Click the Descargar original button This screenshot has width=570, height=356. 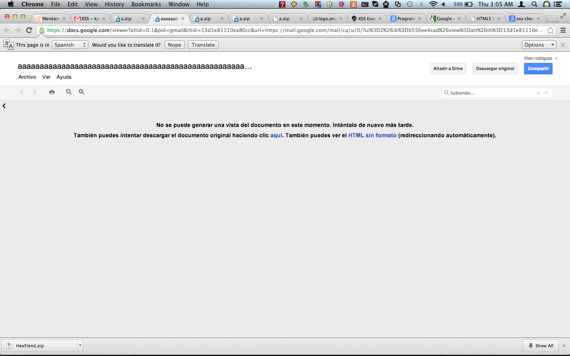pos(495,69)
